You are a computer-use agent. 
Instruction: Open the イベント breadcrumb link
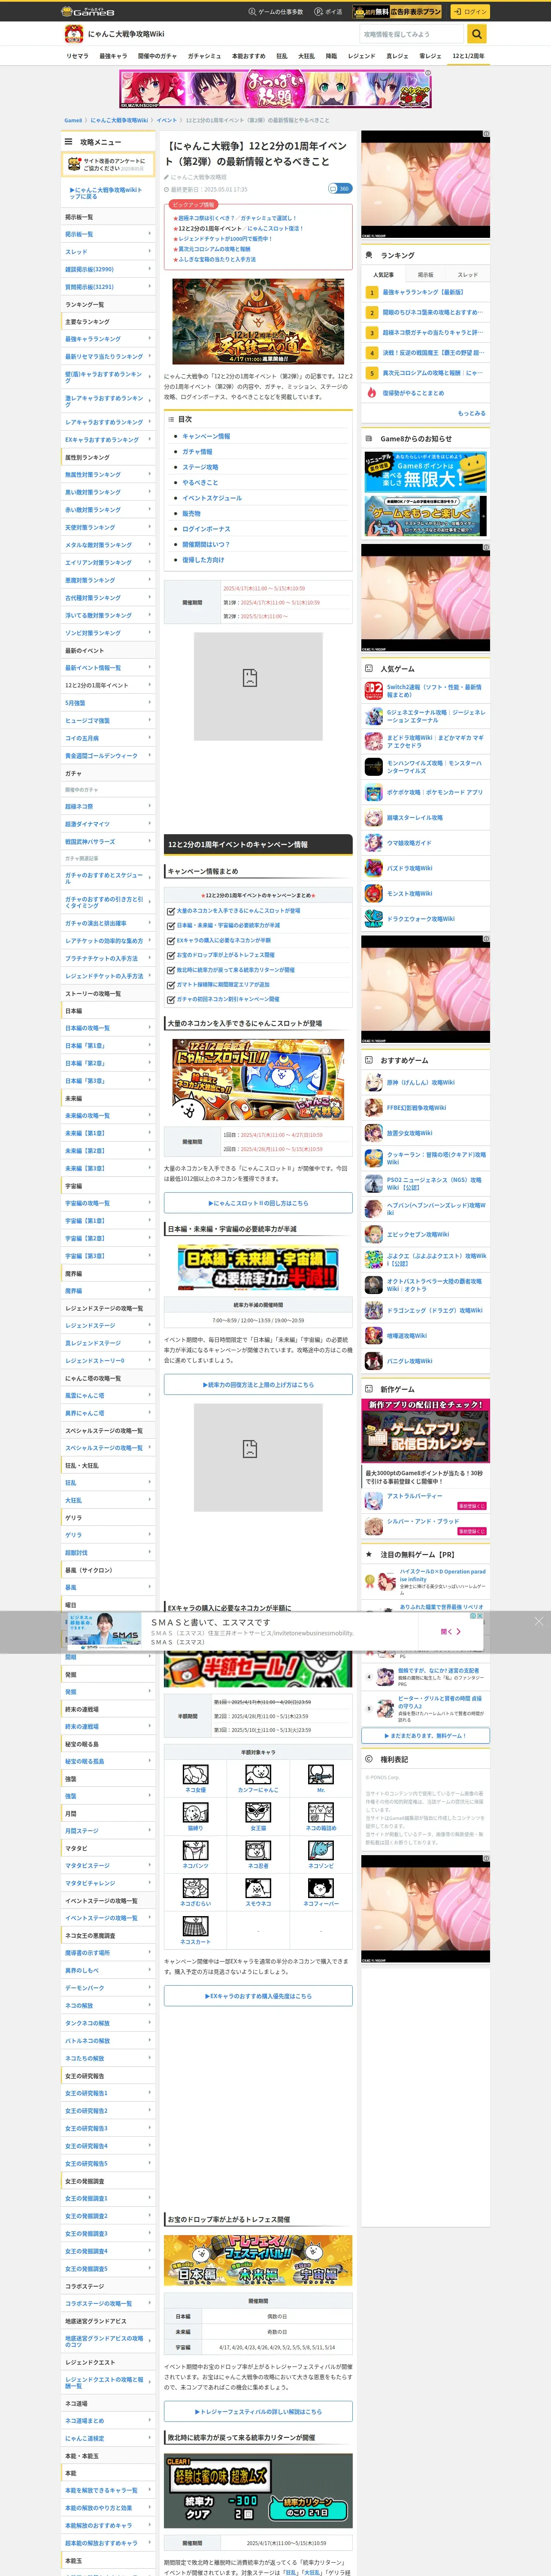pos(166,120)
